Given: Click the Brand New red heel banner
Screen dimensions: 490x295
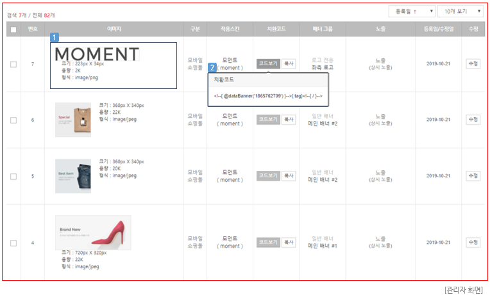Looking at the screenshot, I should tap(92, 232).
